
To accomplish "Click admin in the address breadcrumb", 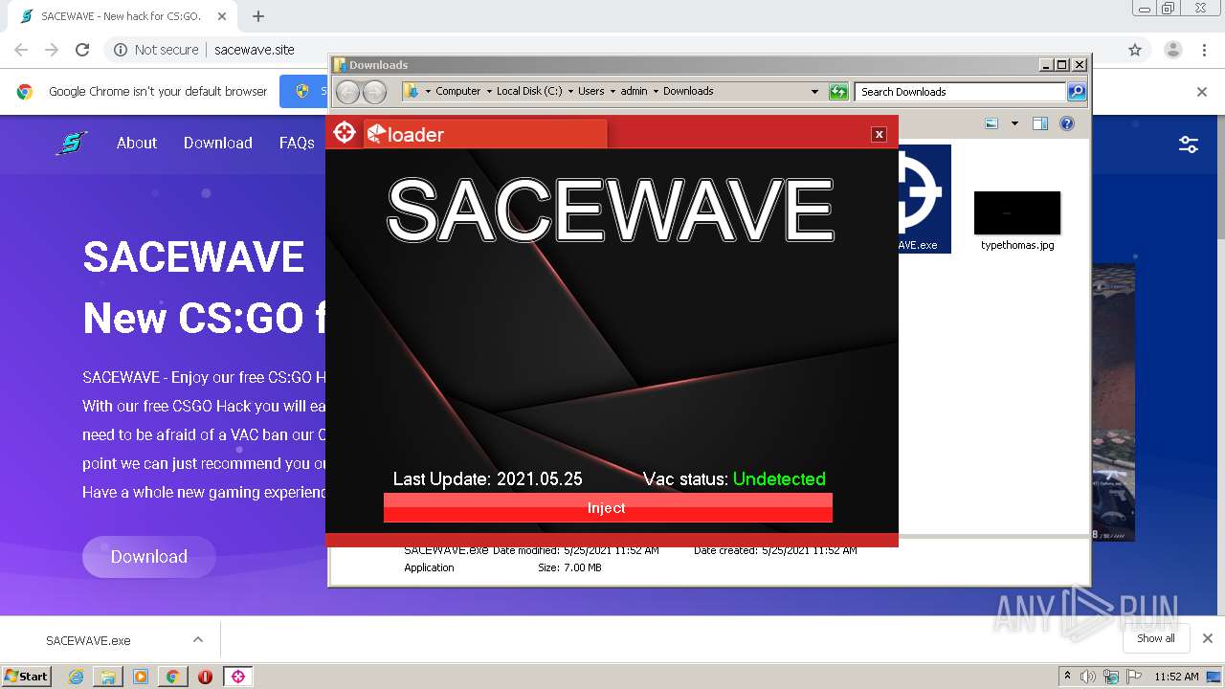I will pos(634,92).
